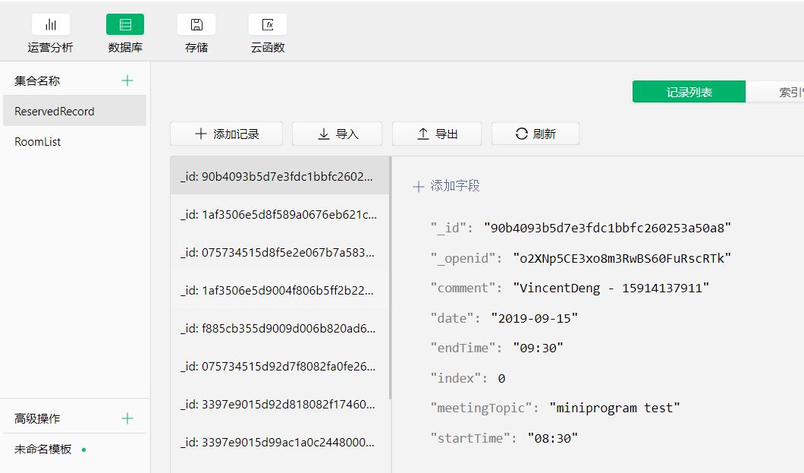This screenshot has height=473, width=804.
Task: Add a new collection with the plus icon
Action: point(127,80)
